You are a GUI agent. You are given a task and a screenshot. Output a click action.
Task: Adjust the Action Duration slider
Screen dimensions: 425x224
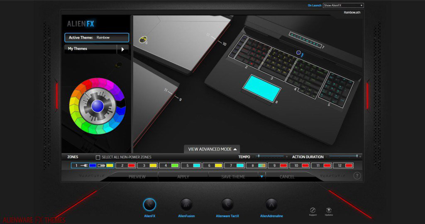(357, 156)
